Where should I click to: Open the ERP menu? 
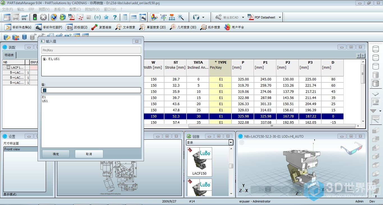31,9
